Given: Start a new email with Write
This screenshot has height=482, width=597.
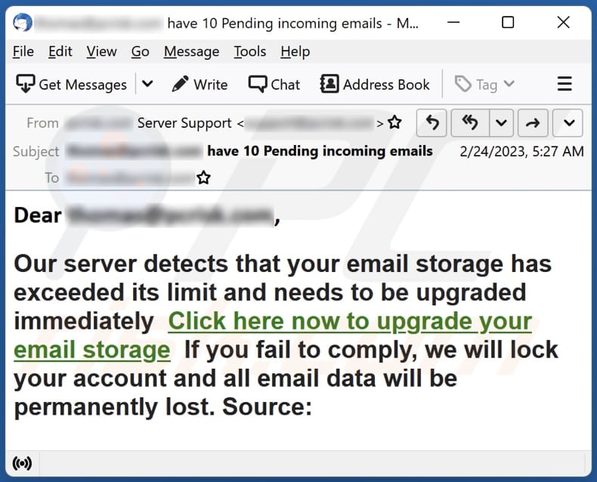Looking at the screenshot, I should [x=200, y=84].
